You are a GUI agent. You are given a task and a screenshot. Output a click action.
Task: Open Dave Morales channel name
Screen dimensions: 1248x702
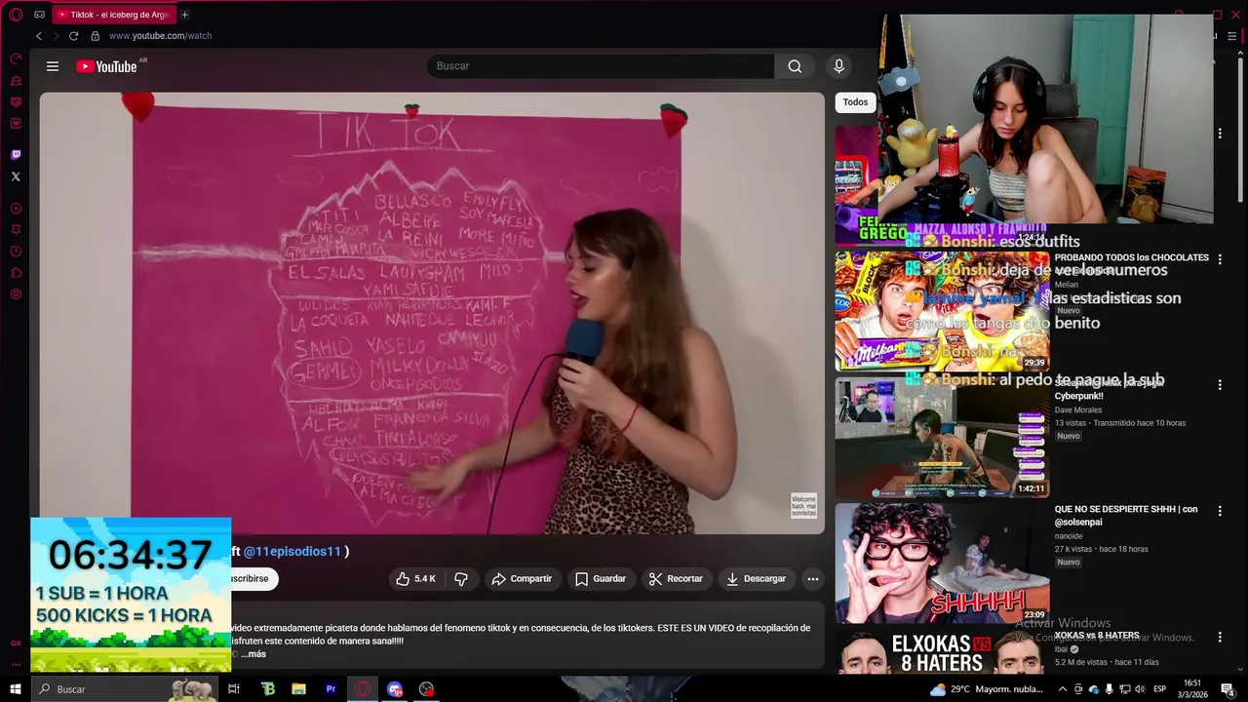[x=1078, y=410]
